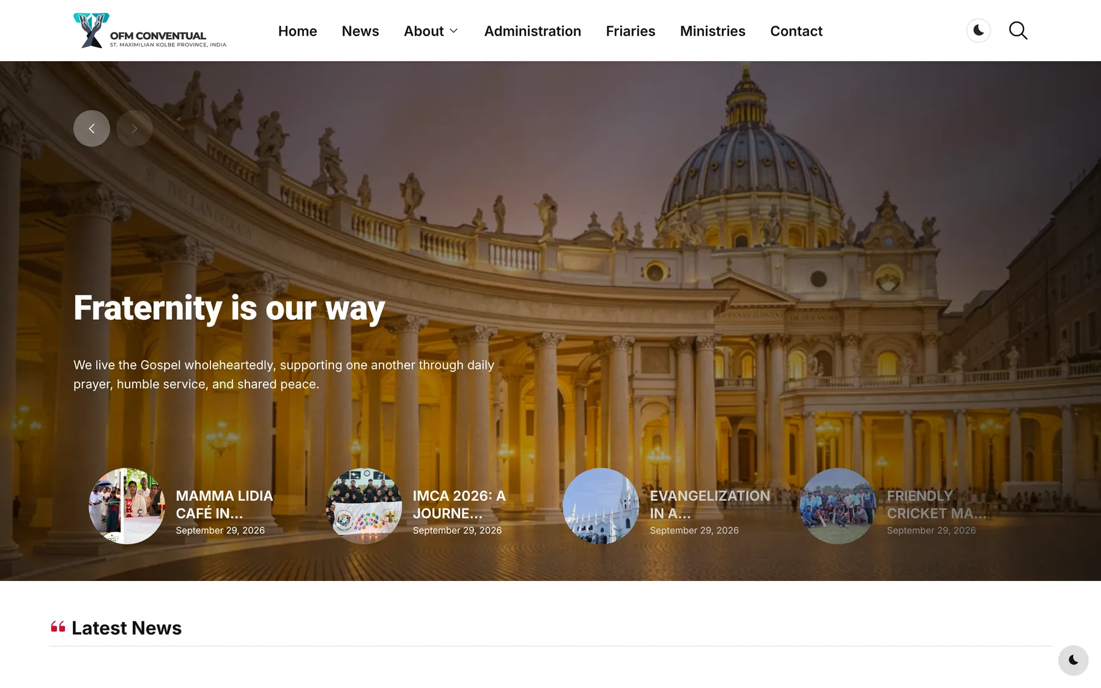
Task: Read the MAMMA LIDIA CAFÉ IN... headline
Action: click(x=224, y=505)
